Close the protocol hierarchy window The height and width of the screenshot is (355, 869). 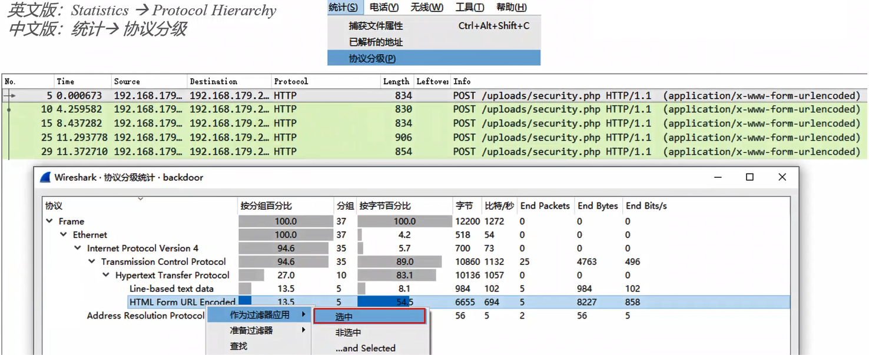(x=782, y=177)
